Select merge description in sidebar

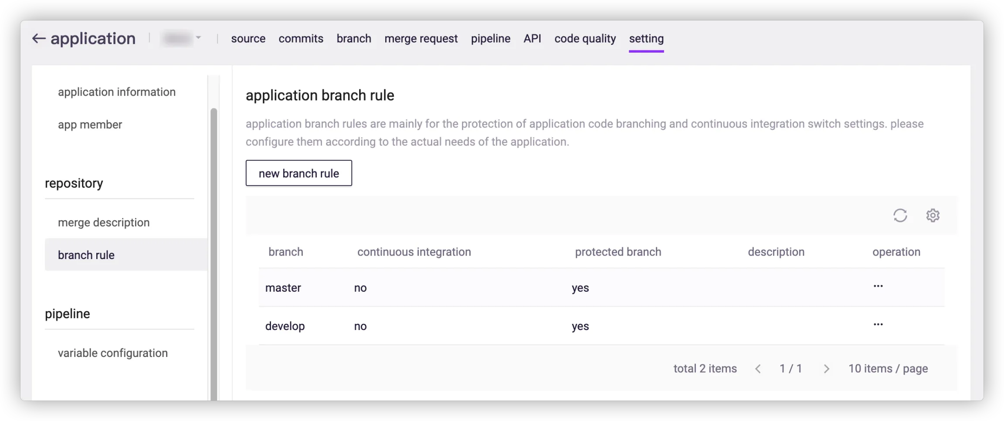click(104, 223)
